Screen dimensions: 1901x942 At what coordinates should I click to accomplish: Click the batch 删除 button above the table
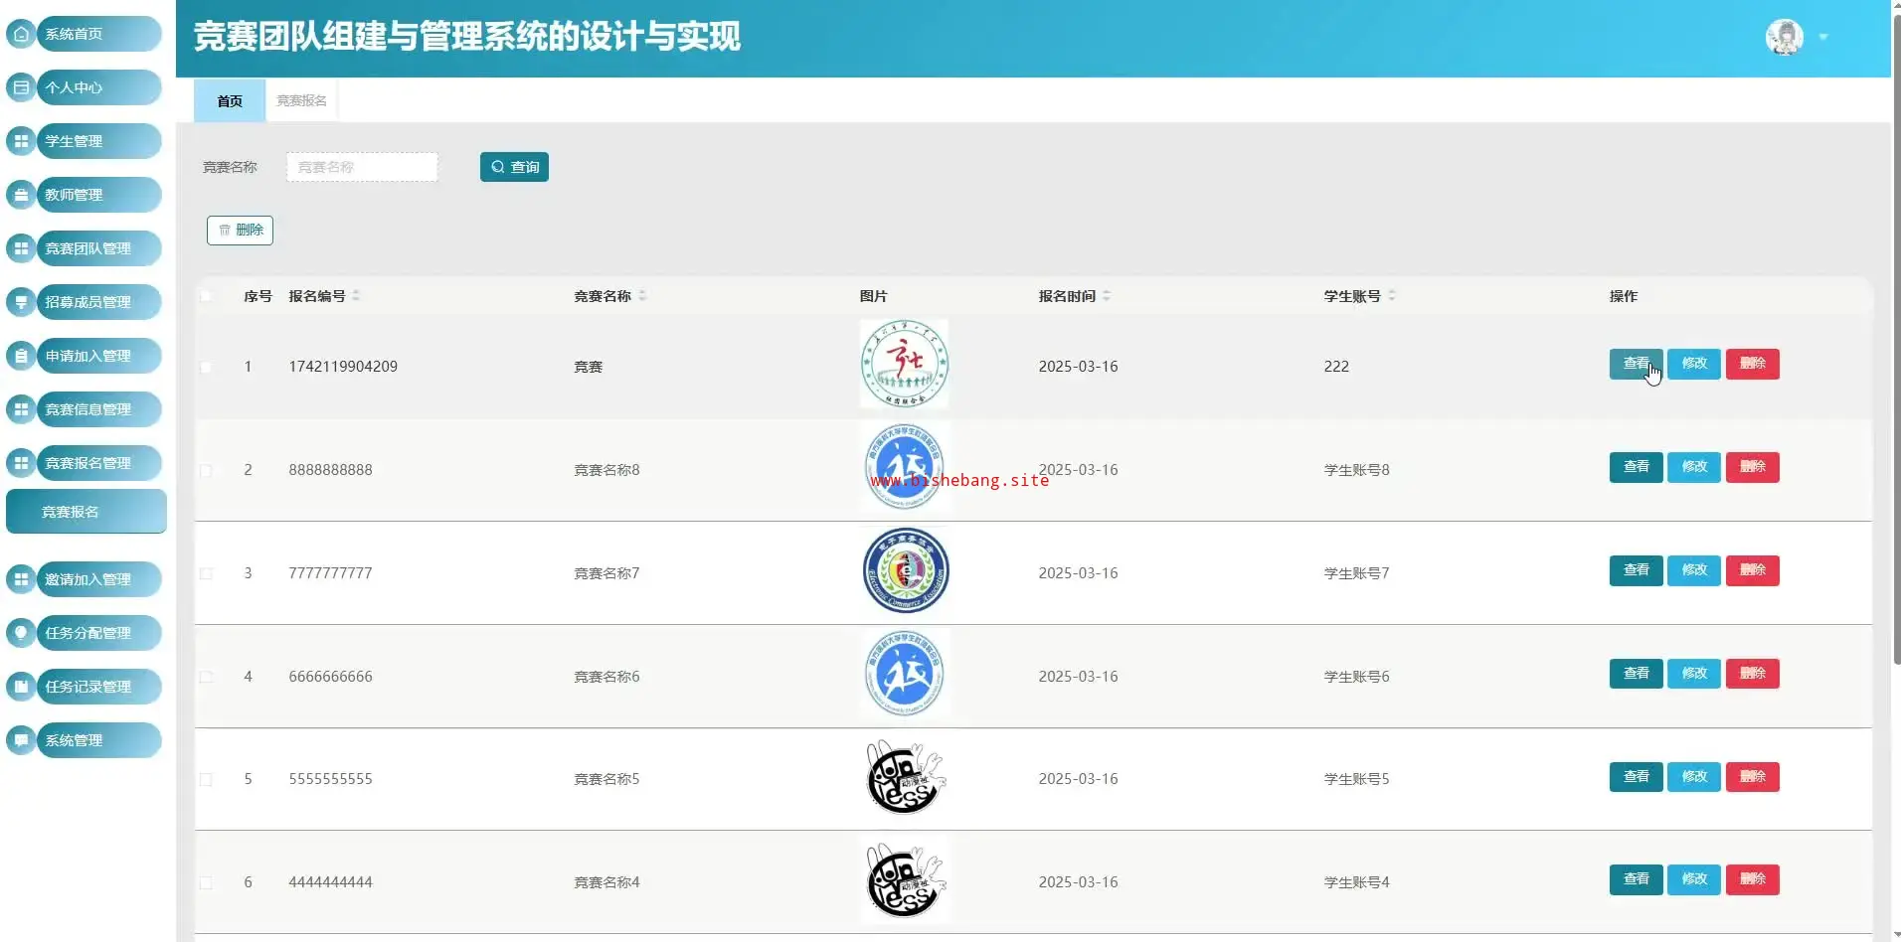(240, 230)
